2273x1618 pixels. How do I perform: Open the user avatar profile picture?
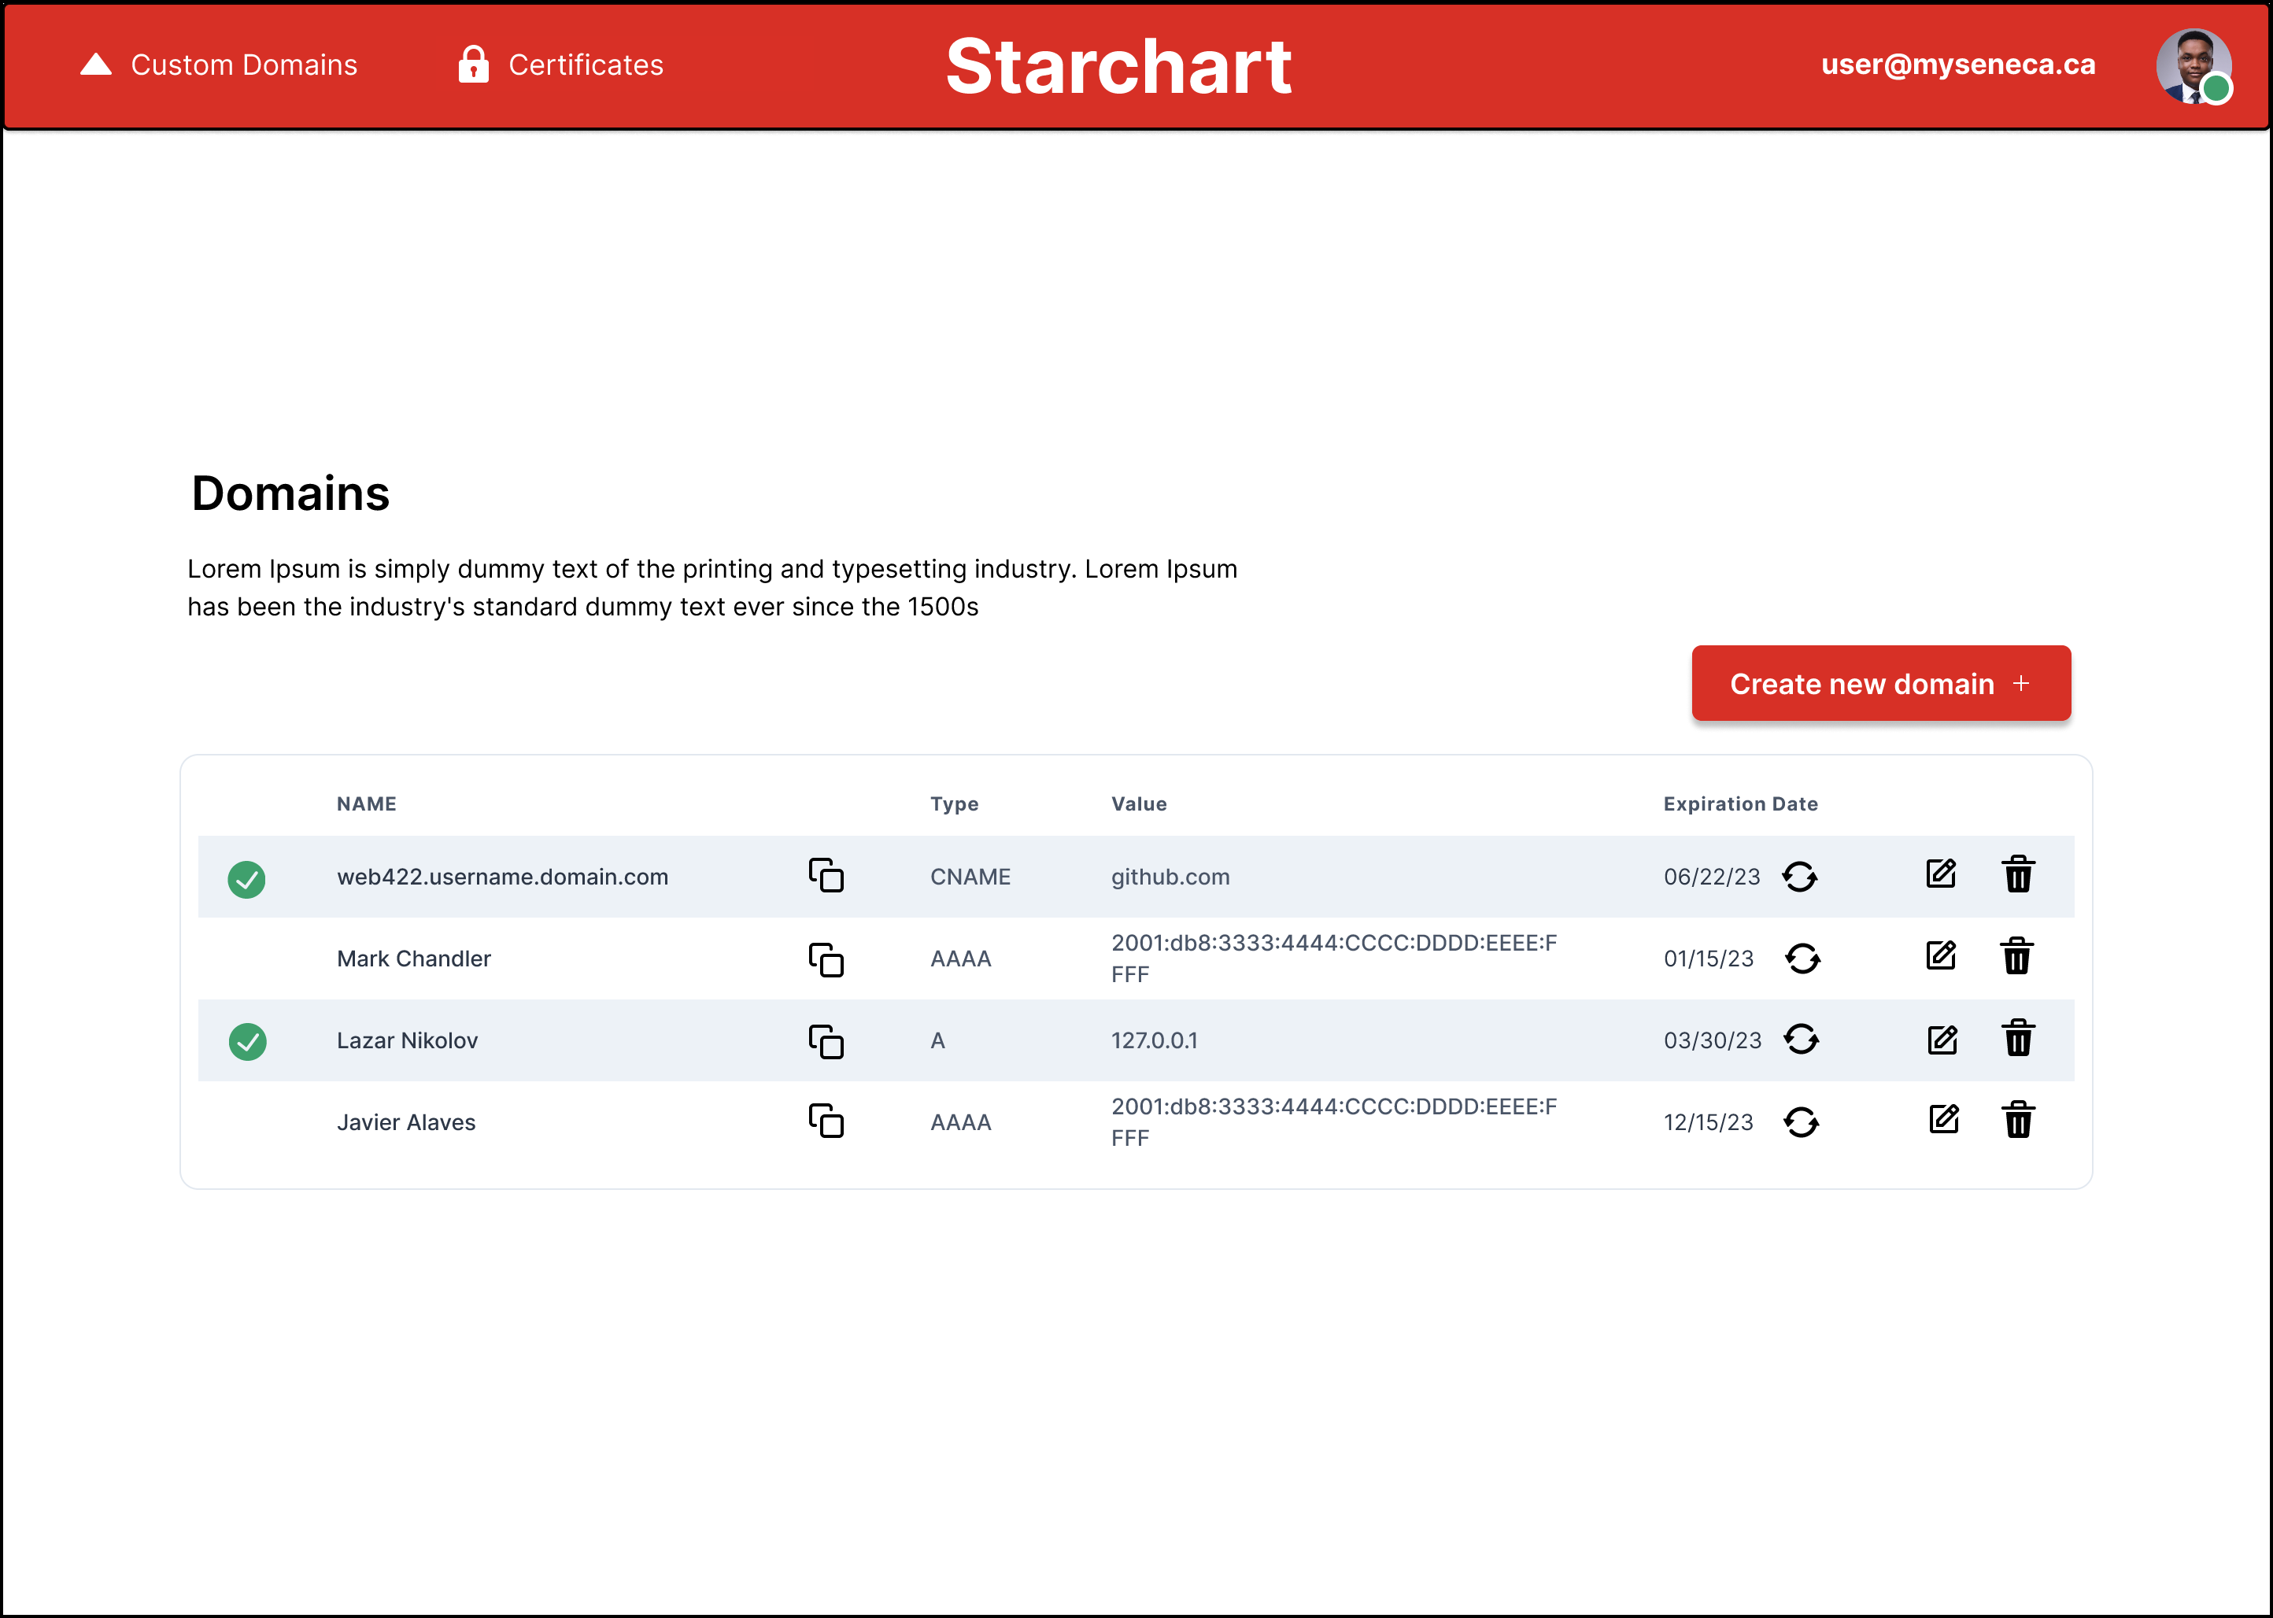[2192, 66]
